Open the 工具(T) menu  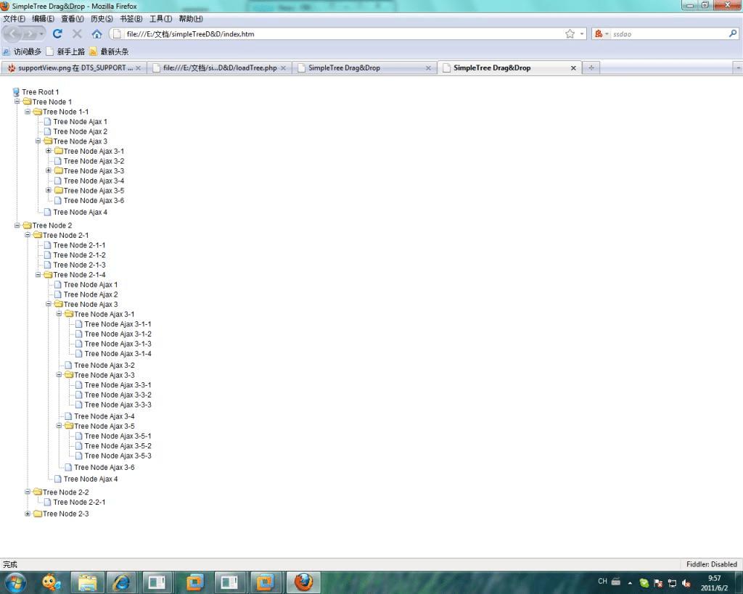tap(160, 18)
